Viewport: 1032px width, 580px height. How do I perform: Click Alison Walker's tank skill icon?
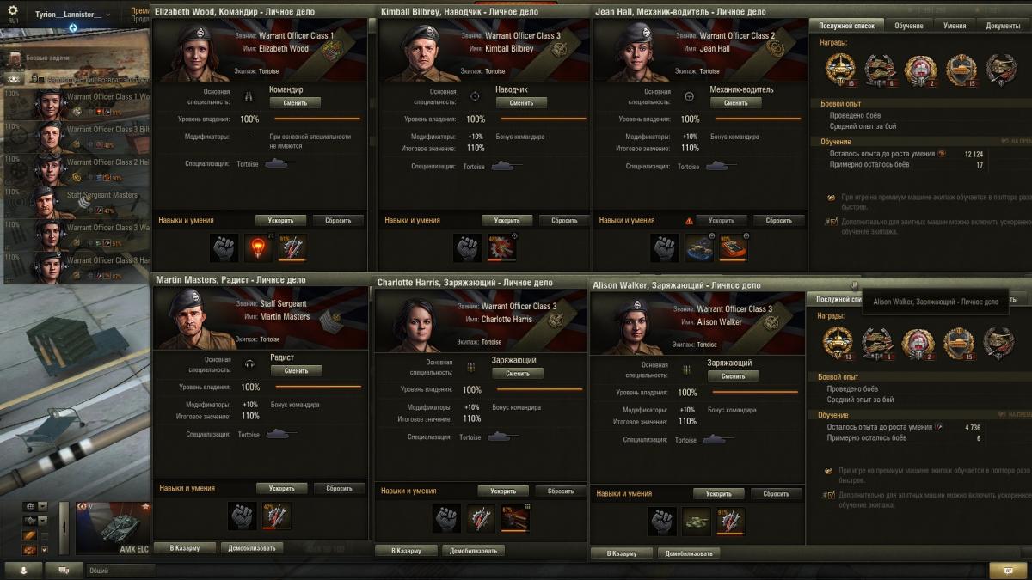point(697,521)
